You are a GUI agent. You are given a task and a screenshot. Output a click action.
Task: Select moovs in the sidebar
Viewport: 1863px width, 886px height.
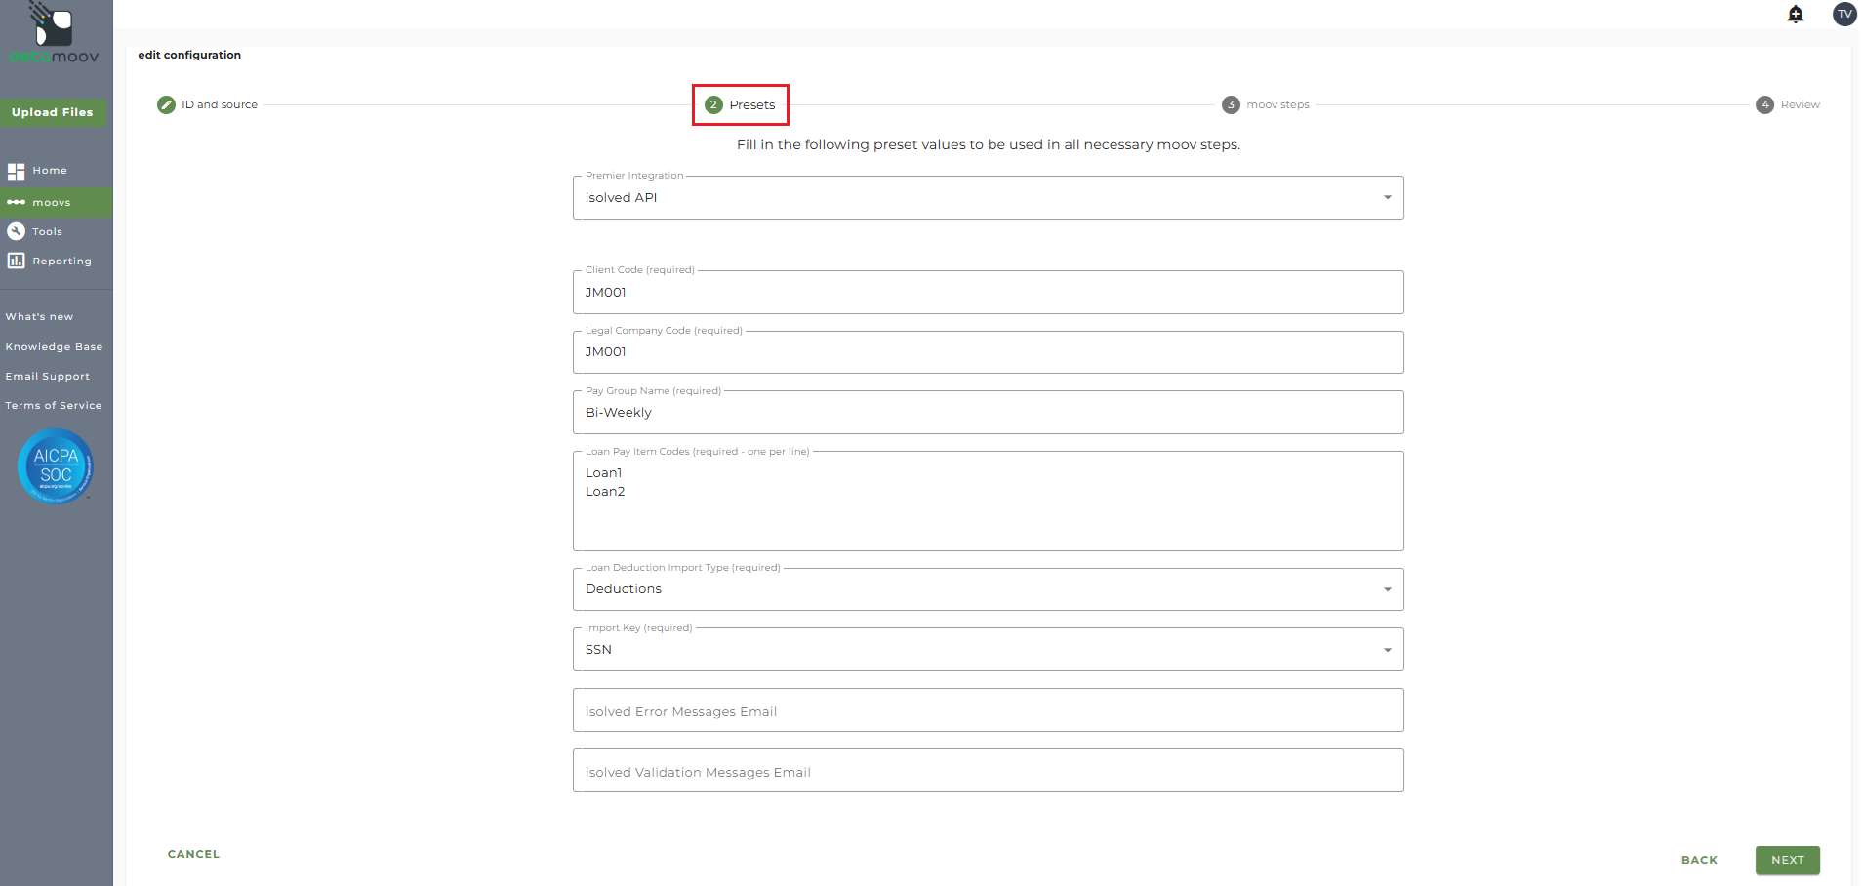[x=51, y=203]
